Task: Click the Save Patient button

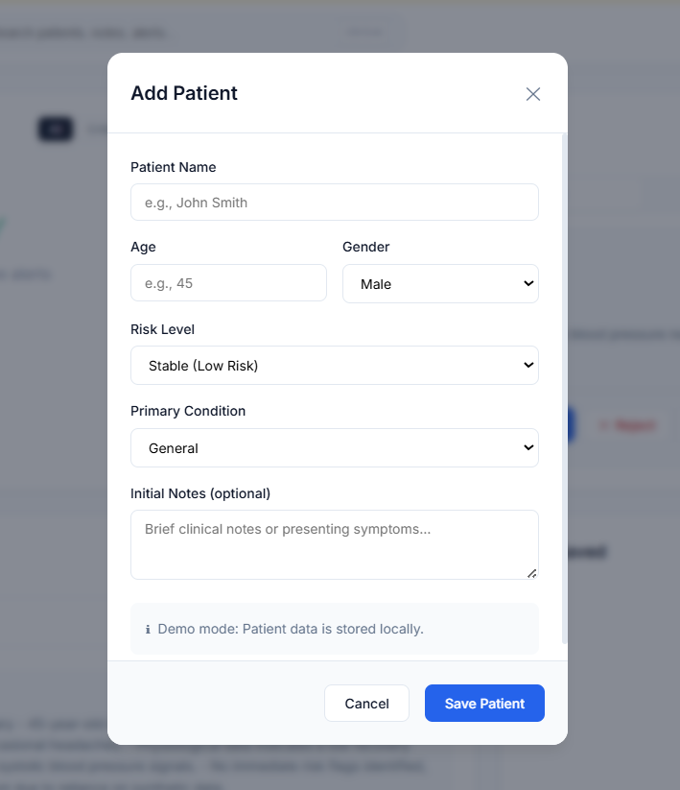Action: 484,704
